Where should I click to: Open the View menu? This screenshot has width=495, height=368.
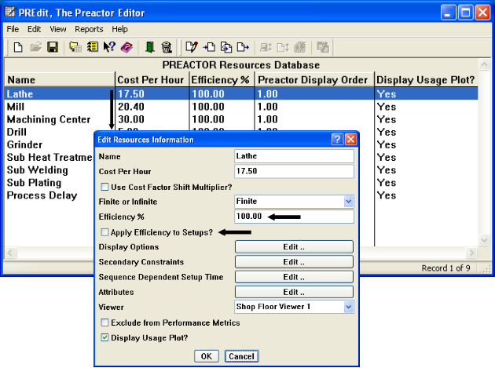pyautogui.click(x=58, y=29)
